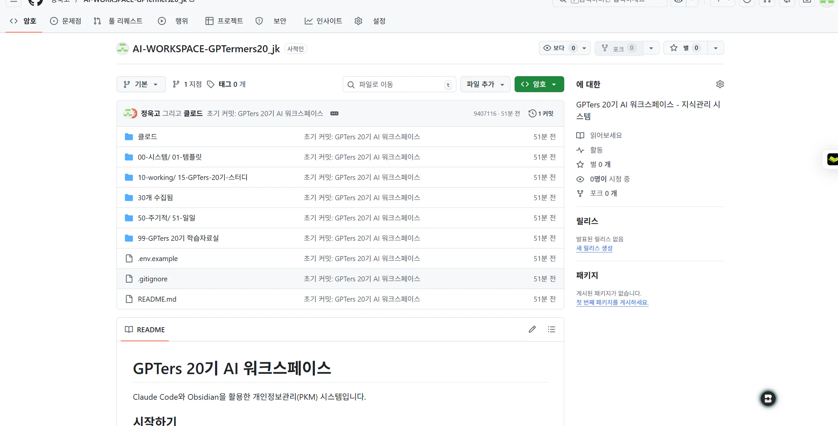This screenshot has height=426, width=838.
Task: Open commit message in 클로드 row
Action: 362,137
